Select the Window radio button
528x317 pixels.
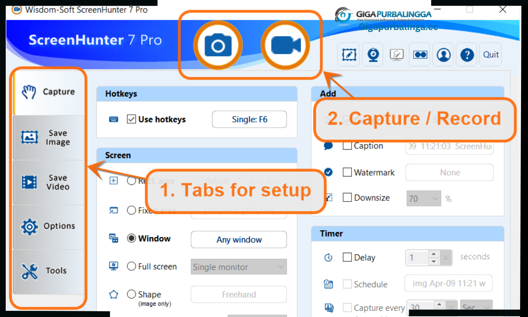(x=131, y=238)
